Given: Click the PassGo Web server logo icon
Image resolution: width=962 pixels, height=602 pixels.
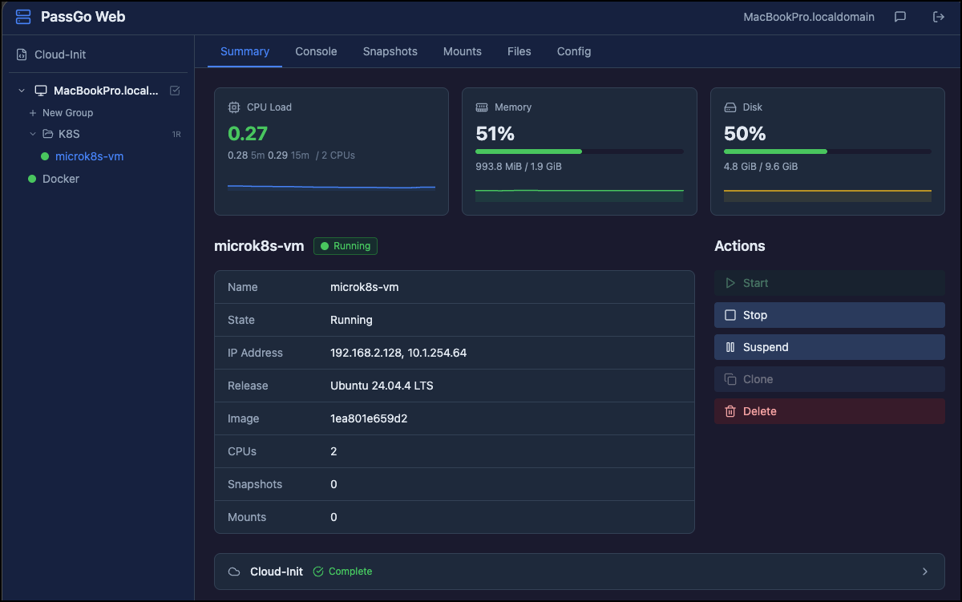Looking at the screenshot, I should pos(23,17).
